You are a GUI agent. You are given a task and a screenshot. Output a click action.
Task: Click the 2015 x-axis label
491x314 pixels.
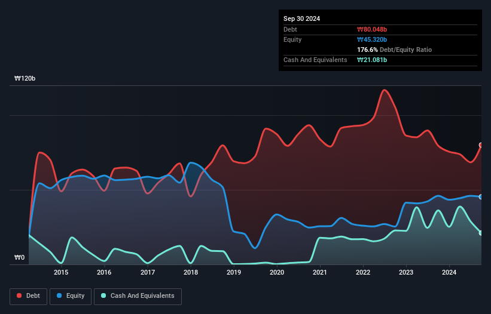(61, 272)
